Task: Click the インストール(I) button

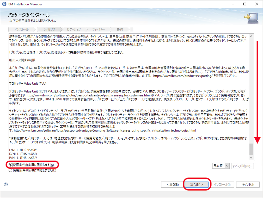Action: point(222,185)
